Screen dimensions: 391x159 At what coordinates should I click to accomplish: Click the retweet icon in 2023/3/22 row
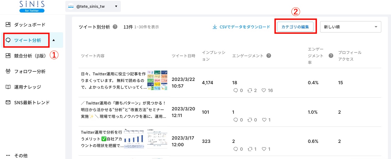pyautogui.click(x=250, y=90)
